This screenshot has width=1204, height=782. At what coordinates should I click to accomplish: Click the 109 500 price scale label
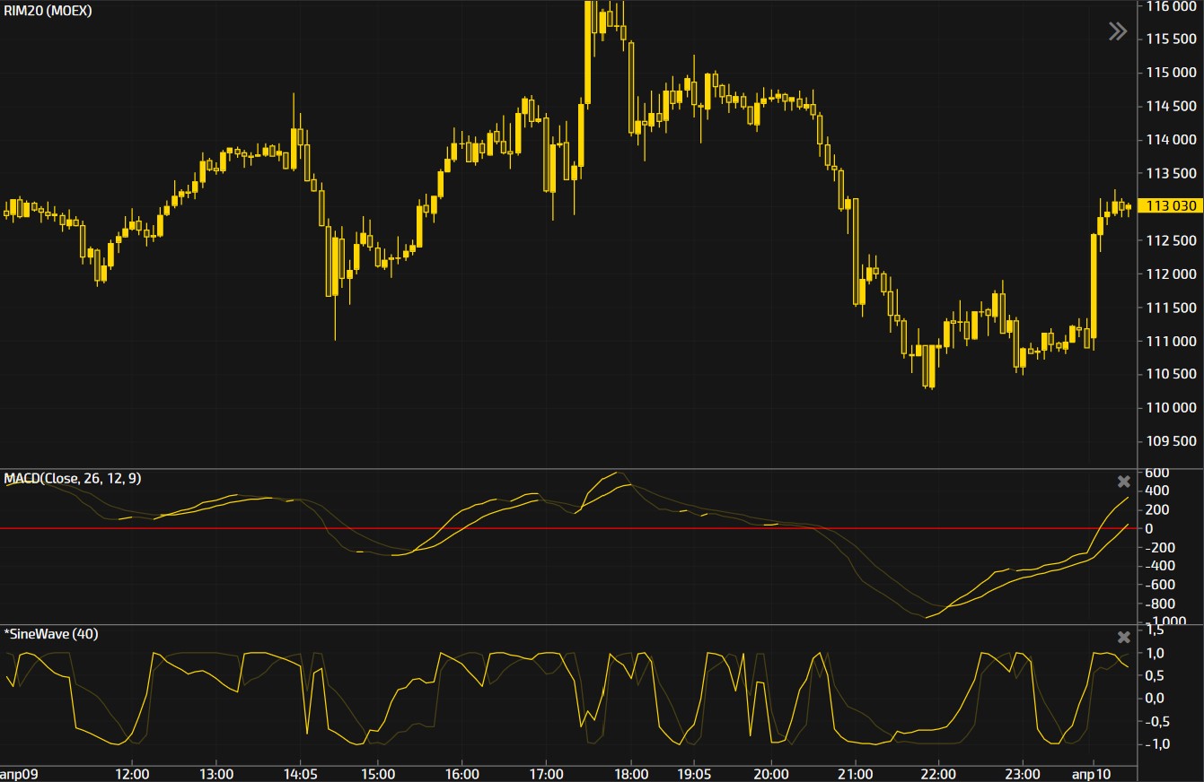[x=1171, y=441]
